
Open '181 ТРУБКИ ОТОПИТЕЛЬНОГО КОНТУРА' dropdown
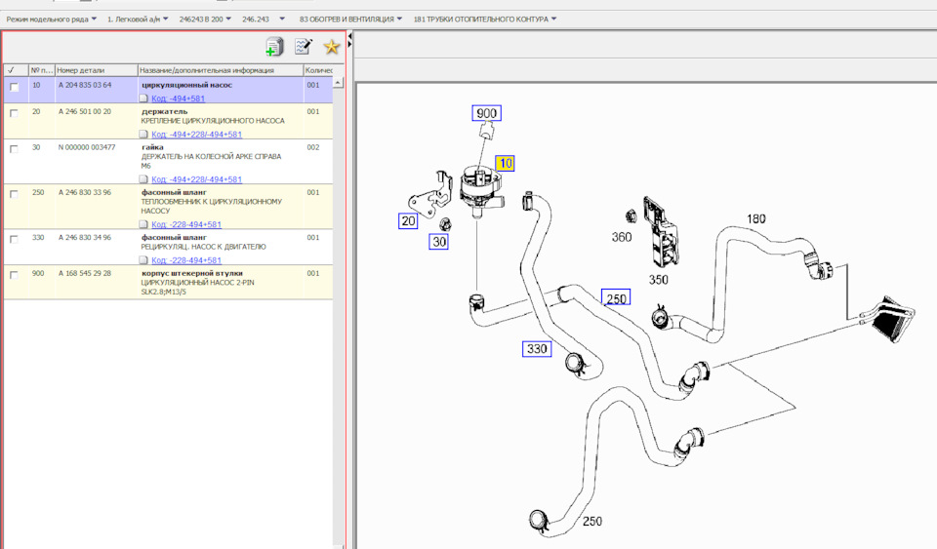(x=485, y=19)
